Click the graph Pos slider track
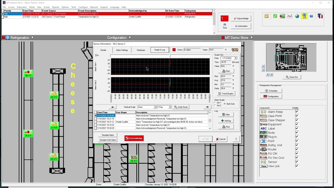Image resolution: width=334 pixels, height=188 pixels. pyautogui.click(x=160, y=56)
